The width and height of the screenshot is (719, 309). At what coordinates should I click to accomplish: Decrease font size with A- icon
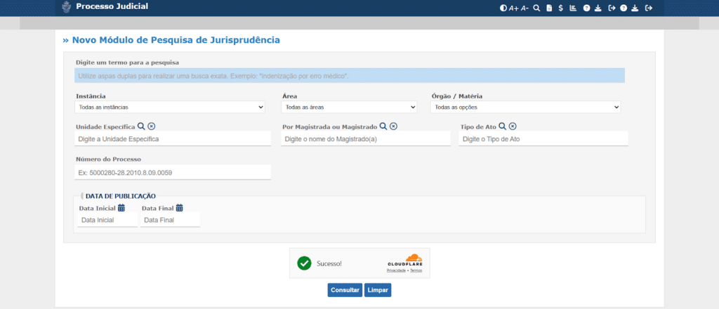(525, 8)
